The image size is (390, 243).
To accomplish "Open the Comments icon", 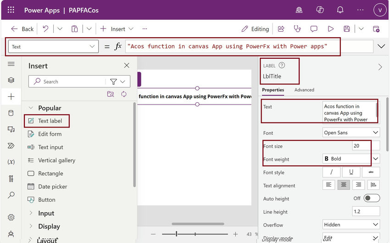I will [314, 29].
